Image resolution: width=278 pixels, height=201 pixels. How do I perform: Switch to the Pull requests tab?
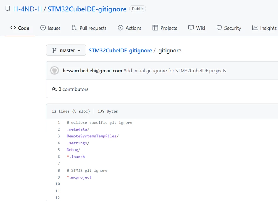click(x=89, y=28)
